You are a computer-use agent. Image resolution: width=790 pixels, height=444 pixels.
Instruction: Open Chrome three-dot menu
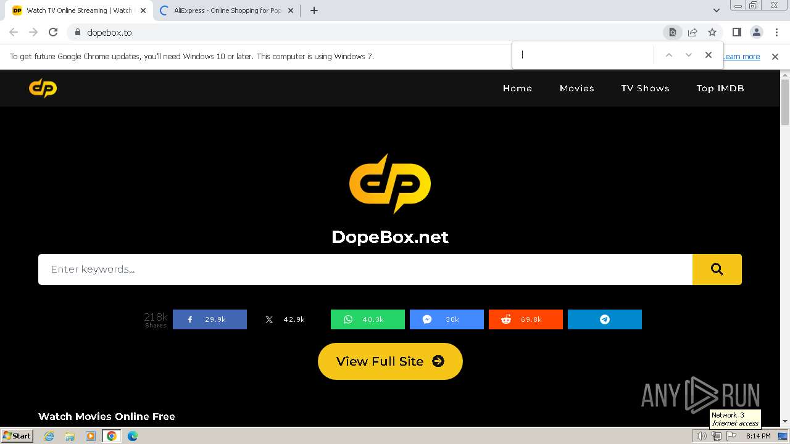point(776,32)
